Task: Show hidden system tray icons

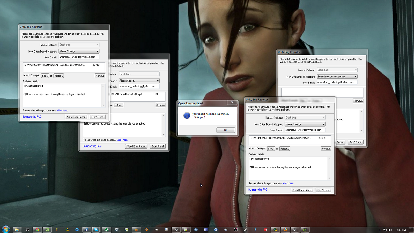Action: [x=380, y=230]
